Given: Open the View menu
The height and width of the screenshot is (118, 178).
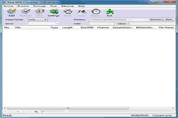Looking at the screenshot, I should [x=53, y=6].
